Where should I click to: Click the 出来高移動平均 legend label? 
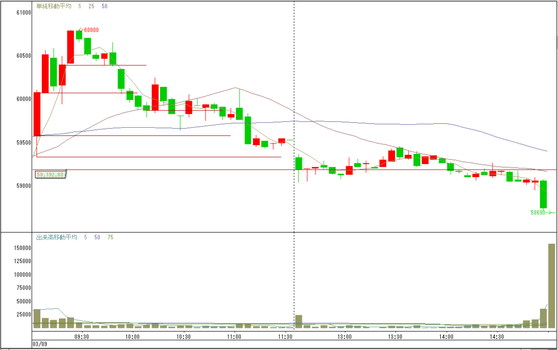coord(57,237)
